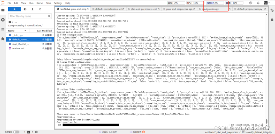Click the terminal output vertical scrollbar thumb

[266, 121]
